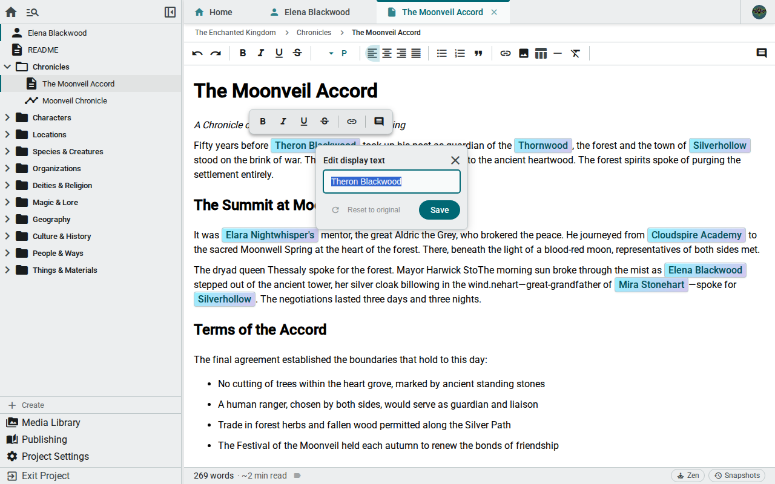Screen dimensions: 775x484
Task: Enter Zen mode
Action: point(688,476)
